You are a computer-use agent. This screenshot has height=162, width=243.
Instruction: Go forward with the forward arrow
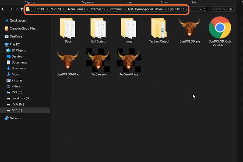[x=10, y=9]
